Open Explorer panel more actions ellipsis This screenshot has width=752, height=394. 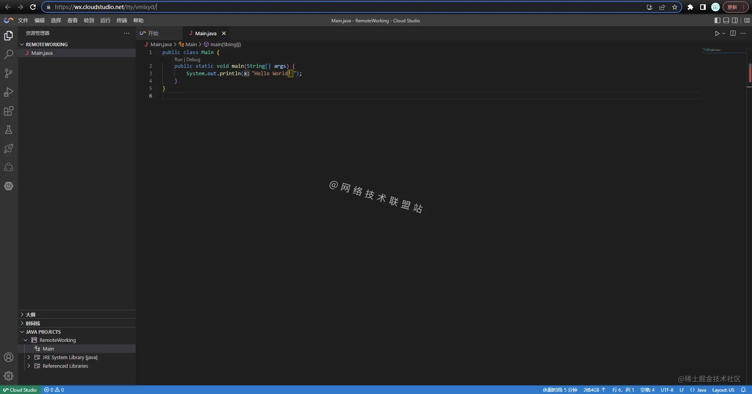[x=127, y=33]
